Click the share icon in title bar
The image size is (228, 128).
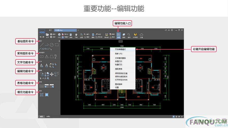(x=166, y=30)
